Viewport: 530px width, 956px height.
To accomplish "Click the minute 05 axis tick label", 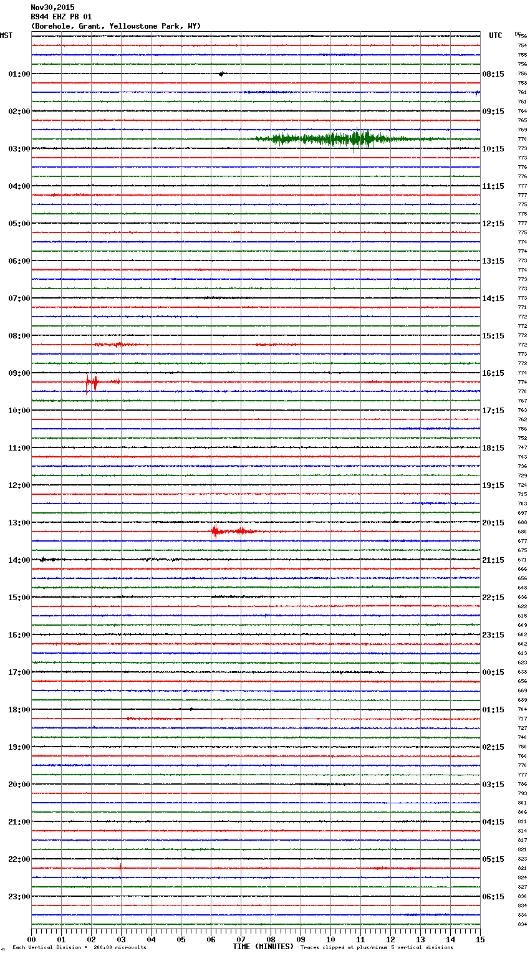I will point(181,939).
